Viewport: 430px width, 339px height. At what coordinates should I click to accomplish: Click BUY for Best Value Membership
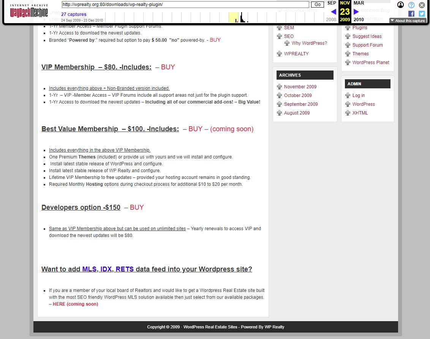(x=196, y=129)
